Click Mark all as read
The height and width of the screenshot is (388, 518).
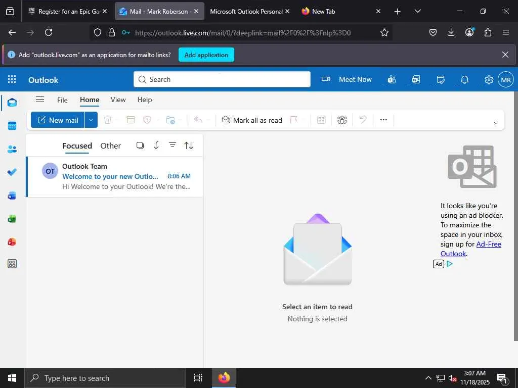click(252, 120)
